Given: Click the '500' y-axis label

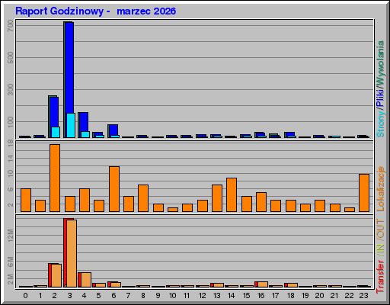Looking at the screenshot, I should tap(11, 58).
